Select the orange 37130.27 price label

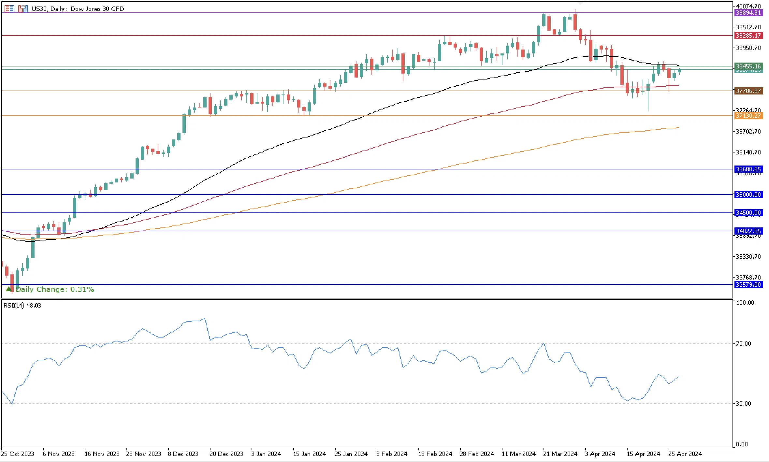point(748,116)
